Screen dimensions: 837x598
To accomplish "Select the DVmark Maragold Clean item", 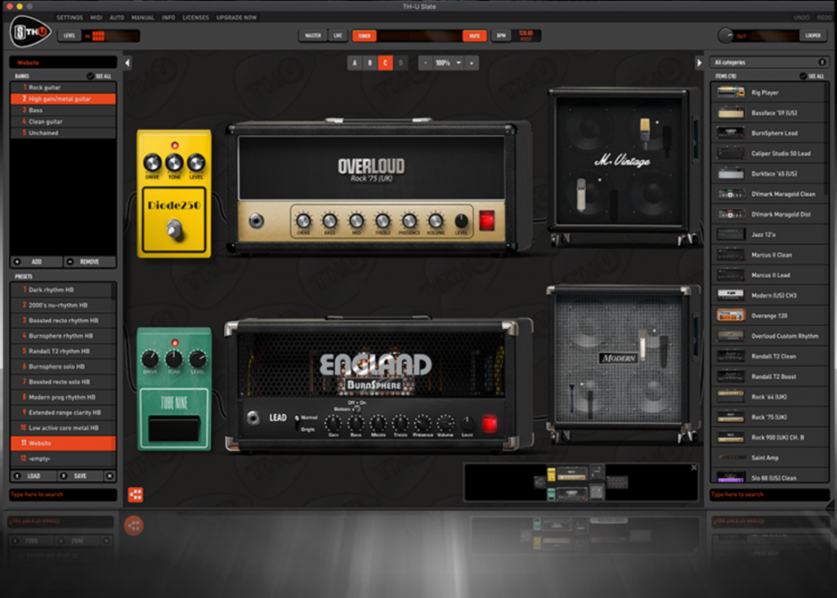I will pos(769,194).
